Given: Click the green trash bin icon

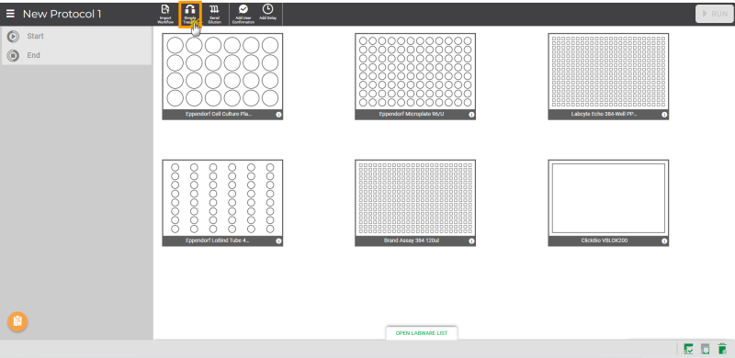Looking at the screenshot, I should click(722, 349).
